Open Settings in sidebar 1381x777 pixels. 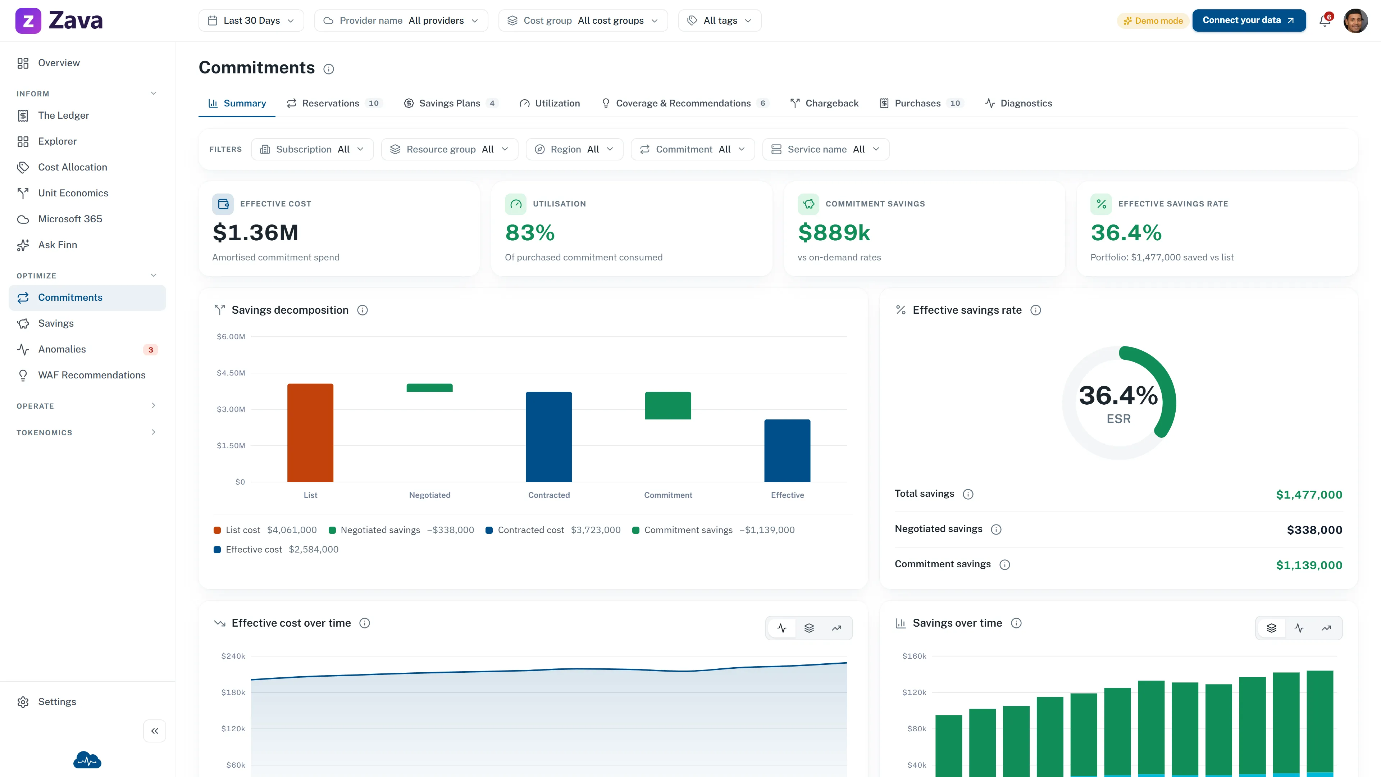(87, 702)
